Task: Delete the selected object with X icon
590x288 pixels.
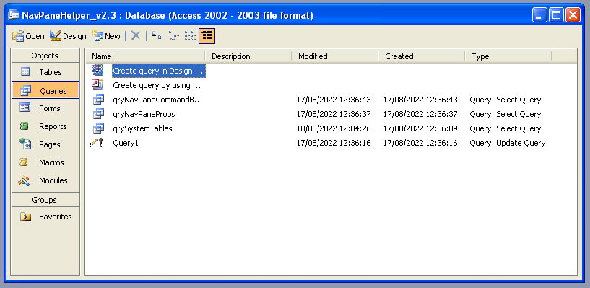Action: [136, 36]
